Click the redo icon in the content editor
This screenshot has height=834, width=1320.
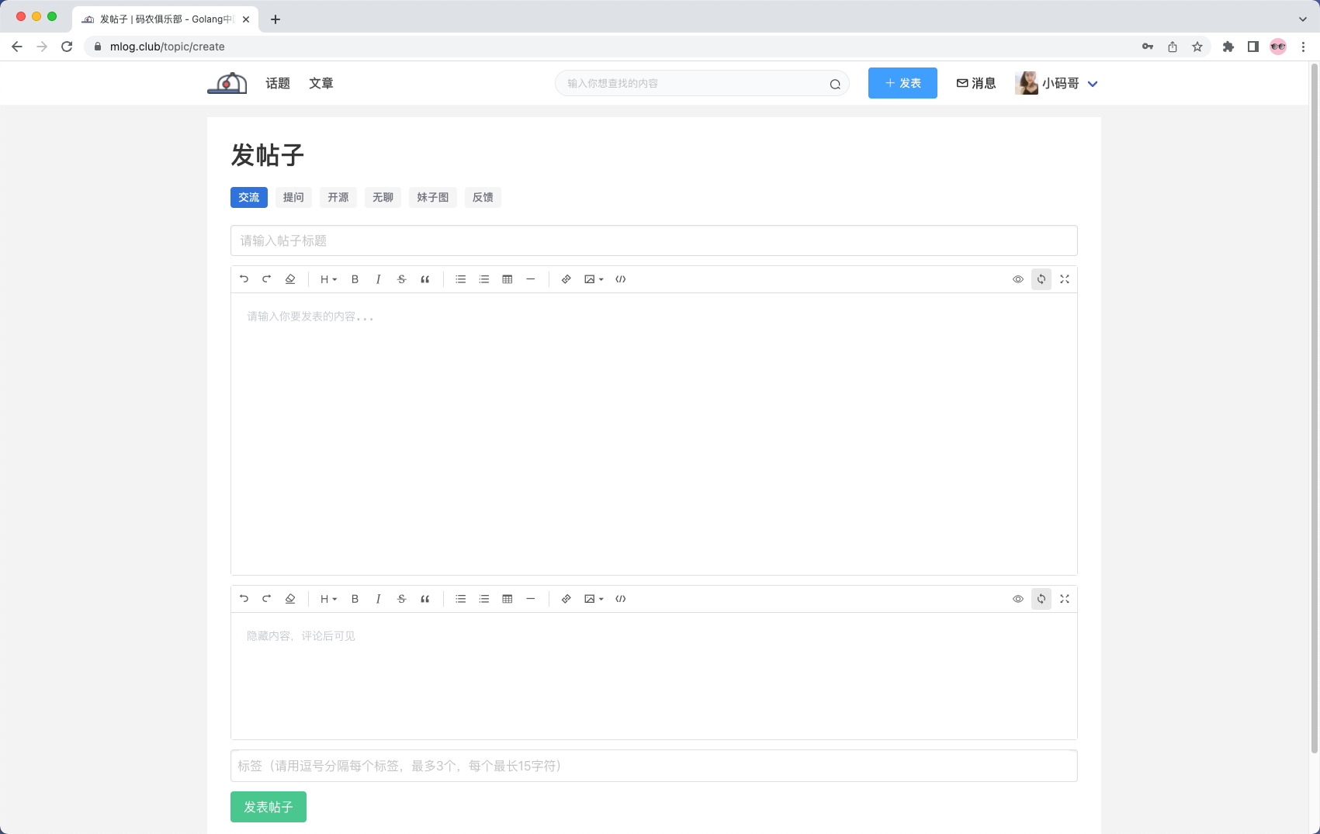267,279
